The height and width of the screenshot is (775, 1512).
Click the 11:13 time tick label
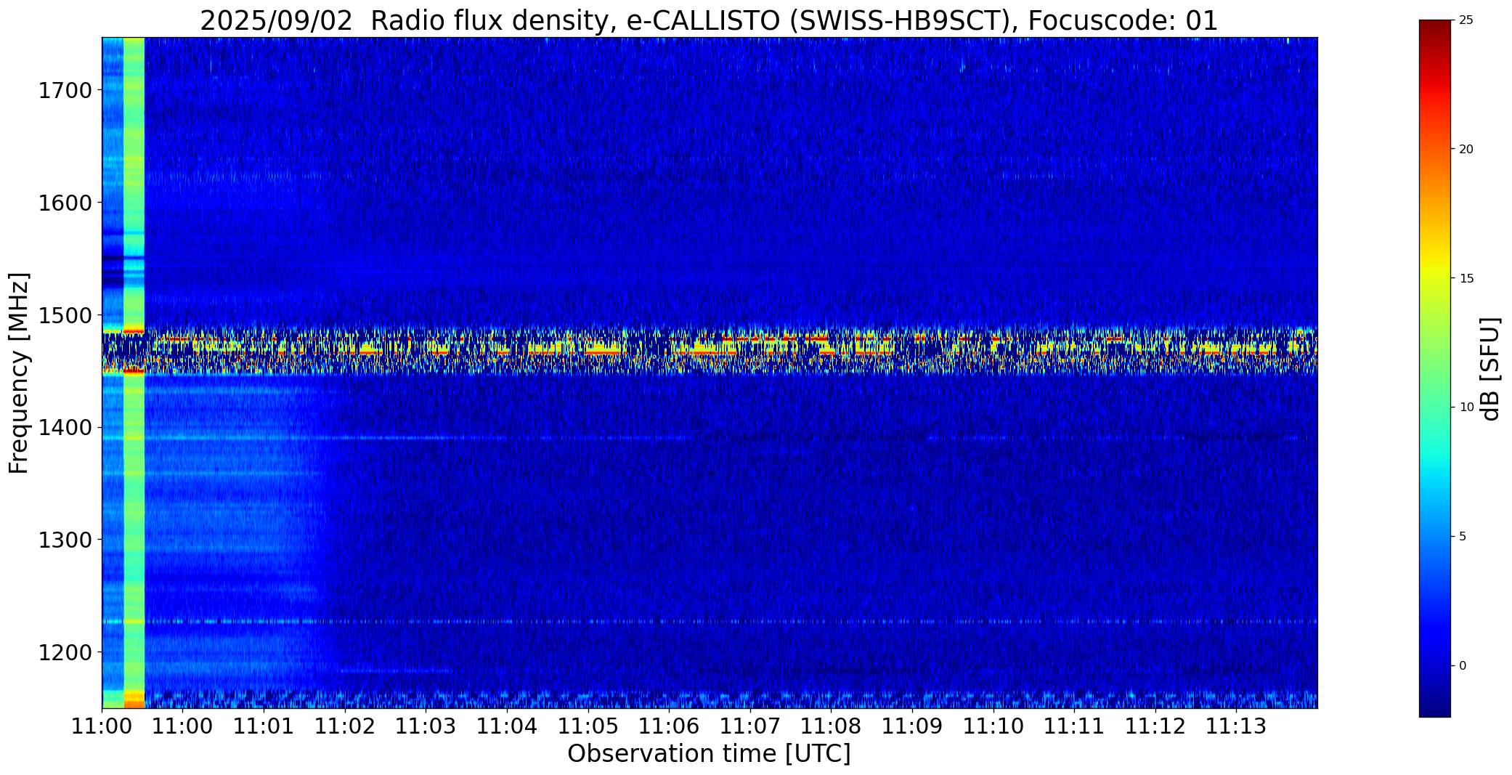click(x=1235, y=726)
